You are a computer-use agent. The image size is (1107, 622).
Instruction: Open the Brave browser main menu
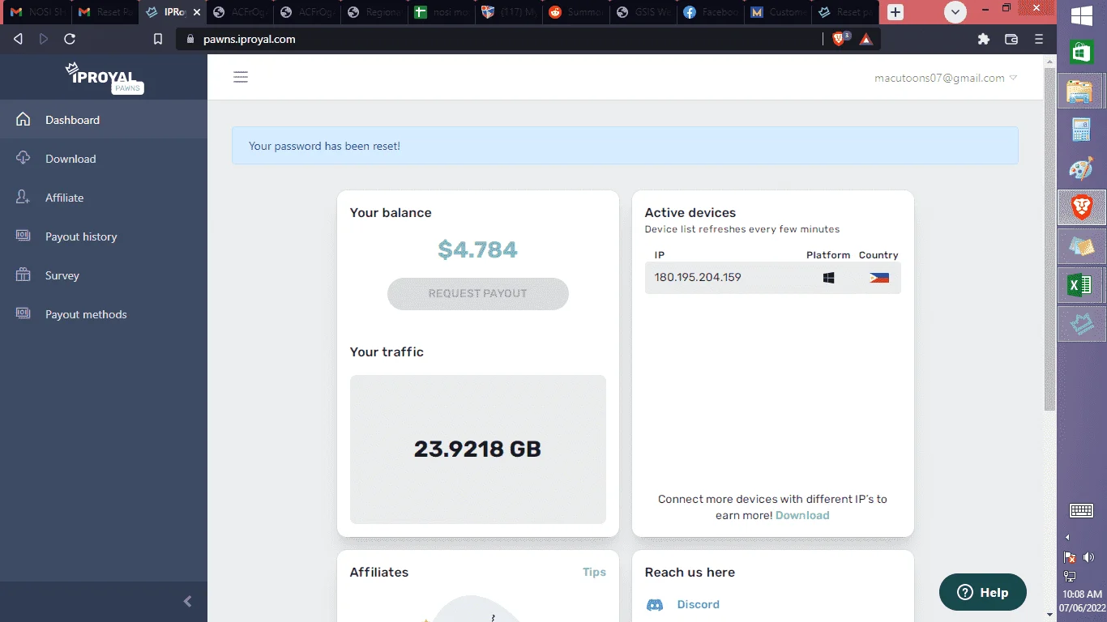click(1039, 39)
